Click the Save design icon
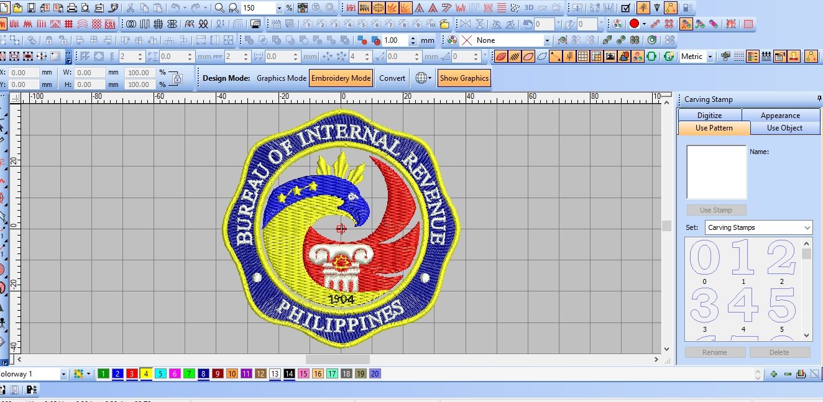823x402 pixels. pyautogui.click(x=30, y=8)
